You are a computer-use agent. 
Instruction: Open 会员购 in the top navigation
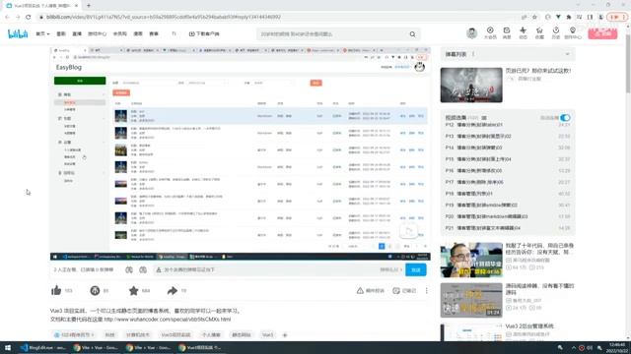pos(120,33)
